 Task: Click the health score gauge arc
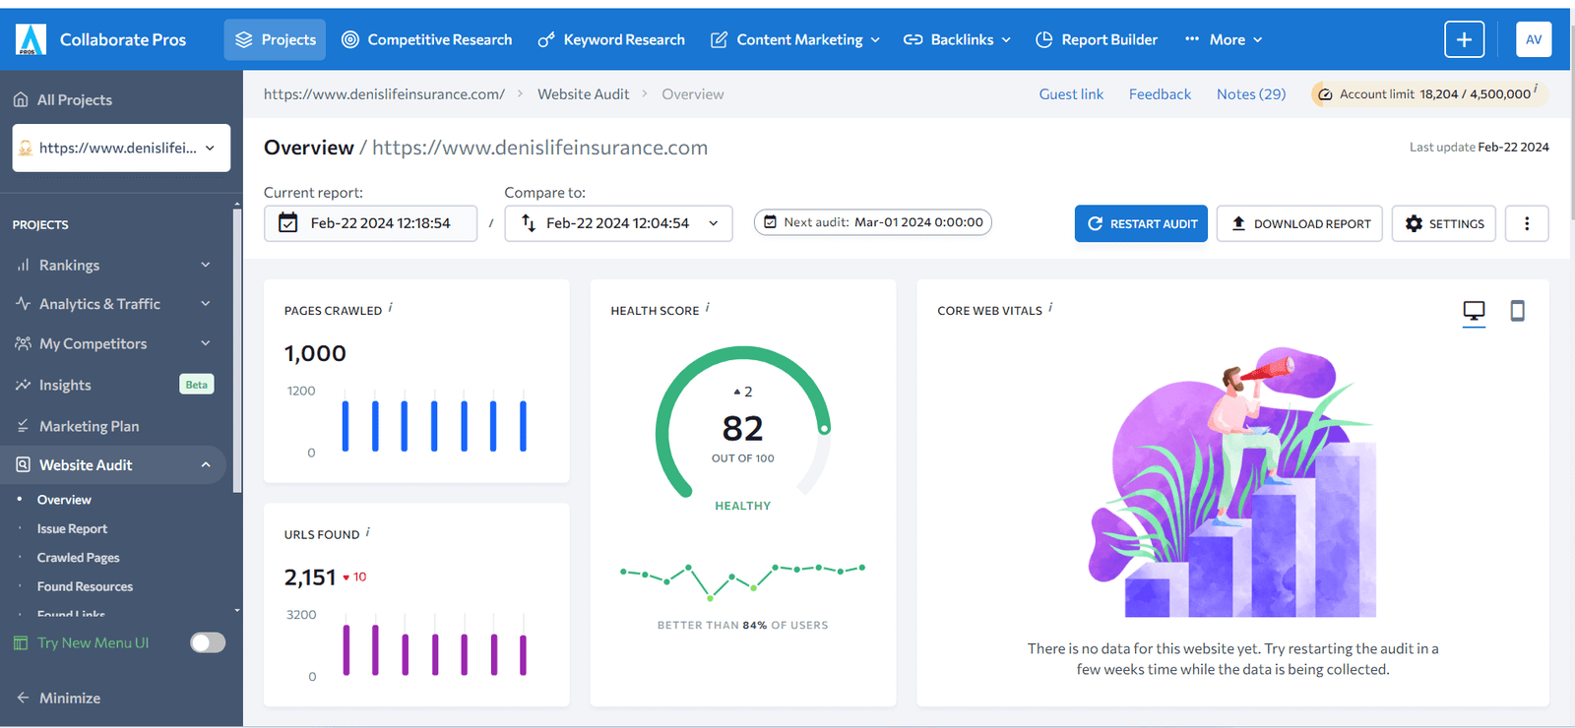742,352
